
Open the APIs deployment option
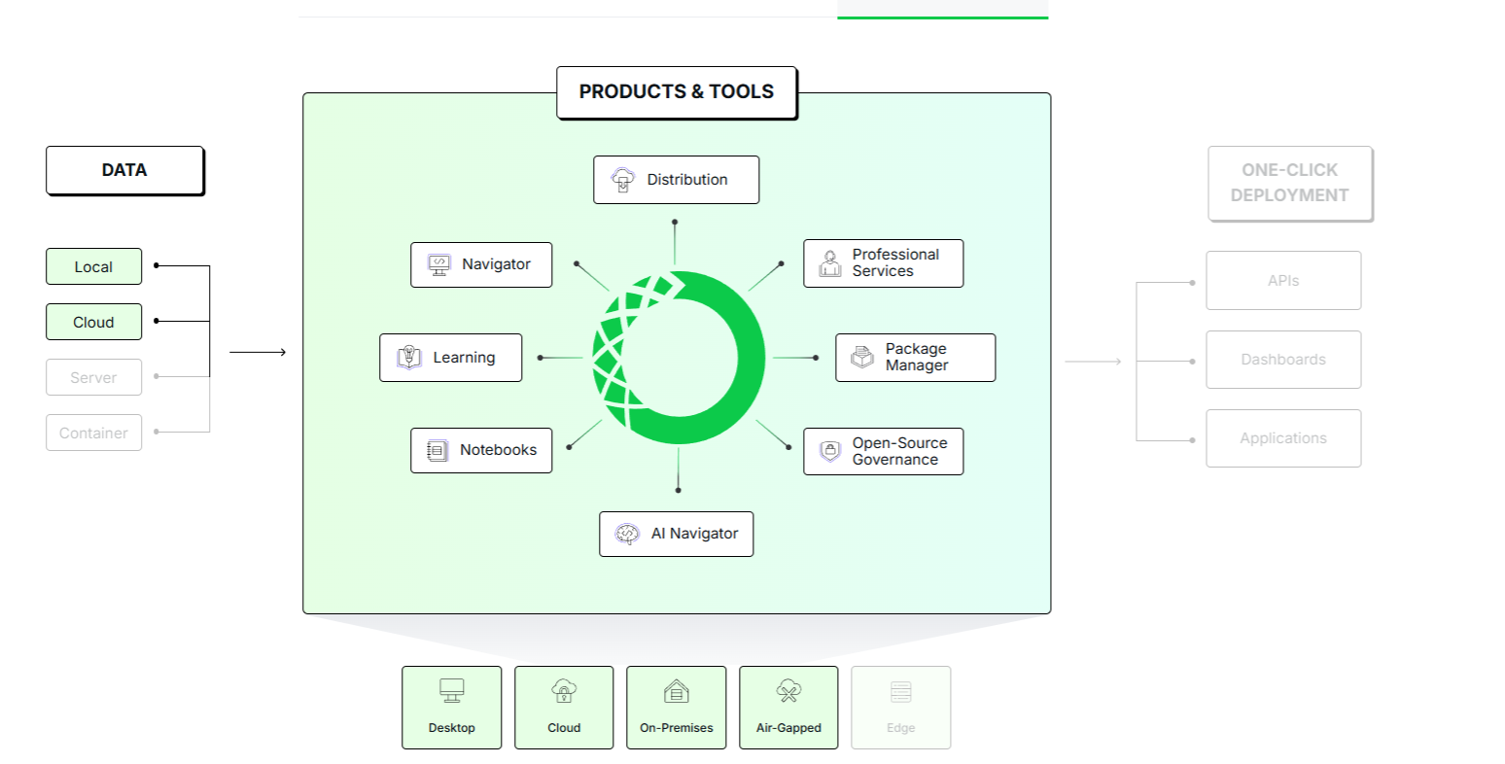1283,280
